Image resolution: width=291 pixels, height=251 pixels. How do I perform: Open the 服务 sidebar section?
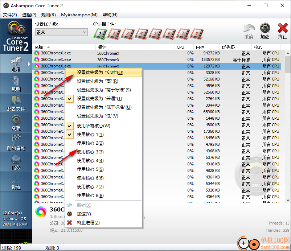(16, 162)
